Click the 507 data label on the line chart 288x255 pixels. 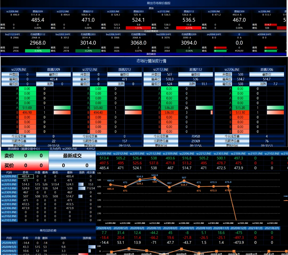pos(184,178)
